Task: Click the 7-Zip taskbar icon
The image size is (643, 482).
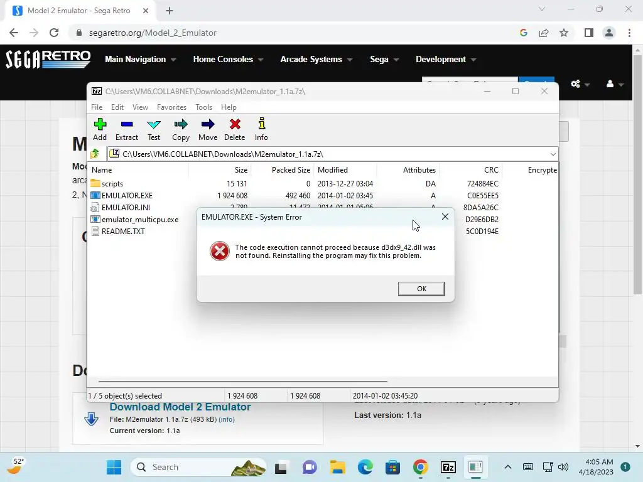Action: (448, 467)
